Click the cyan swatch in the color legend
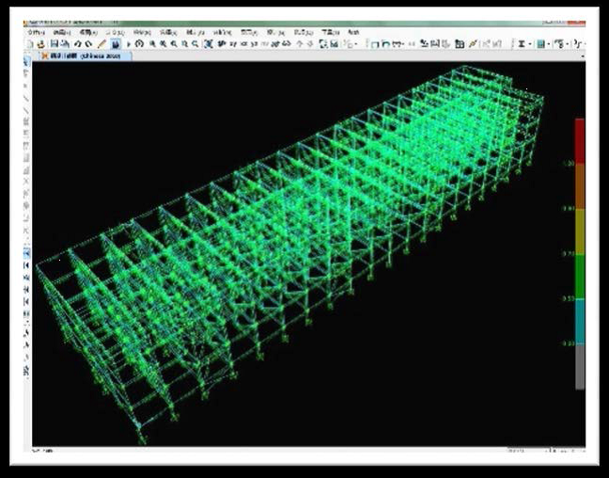Image resolution: width=609 pixels, height=478 pixels. pos(580,321)
